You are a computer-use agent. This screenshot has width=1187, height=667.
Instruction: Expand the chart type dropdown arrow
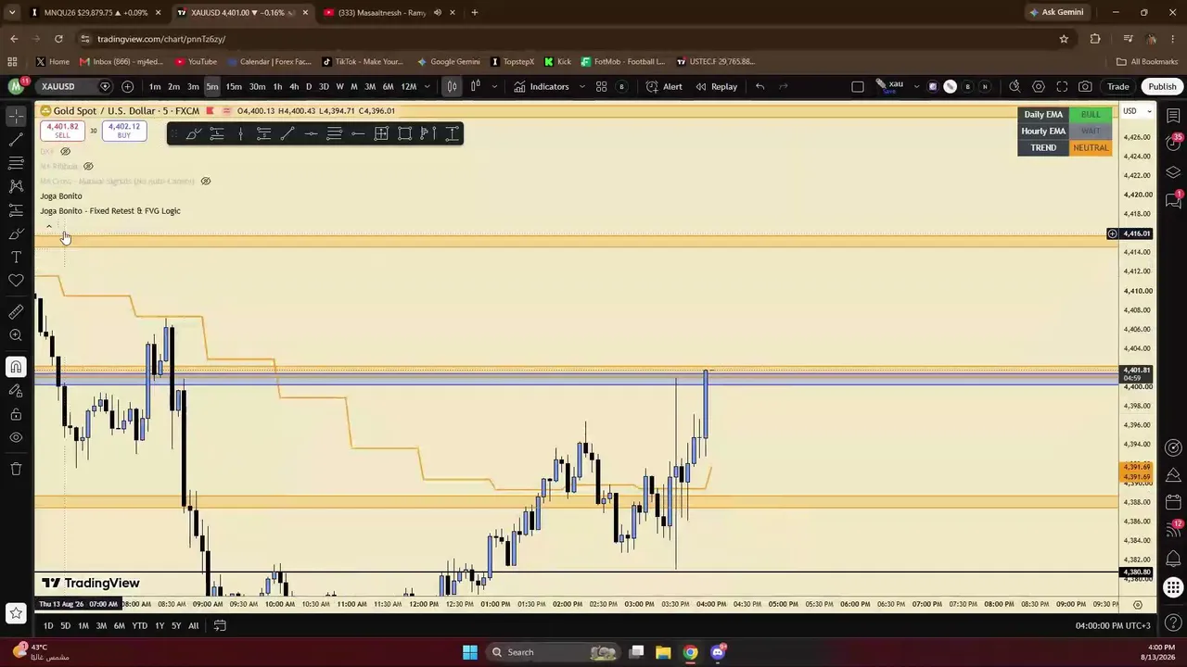point(494,86)
